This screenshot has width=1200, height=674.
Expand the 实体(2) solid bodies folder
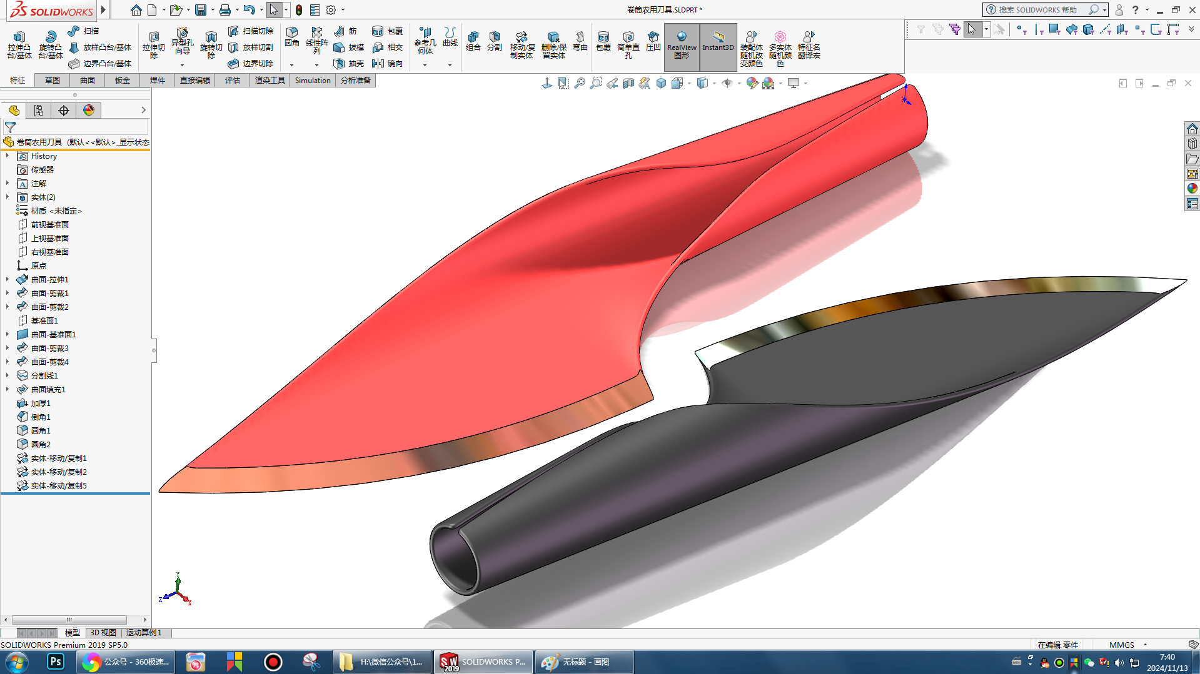[x=8, y=197]
